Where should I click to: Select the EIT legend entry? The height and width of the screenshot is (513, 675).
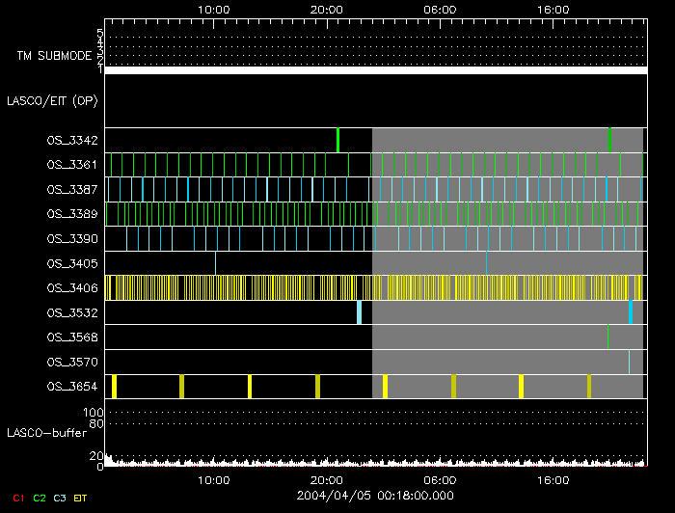[80, 498]
